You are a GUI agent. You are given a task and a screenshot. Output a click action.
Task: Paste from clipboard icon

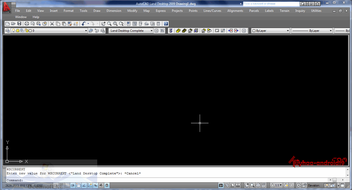(64, 24)
